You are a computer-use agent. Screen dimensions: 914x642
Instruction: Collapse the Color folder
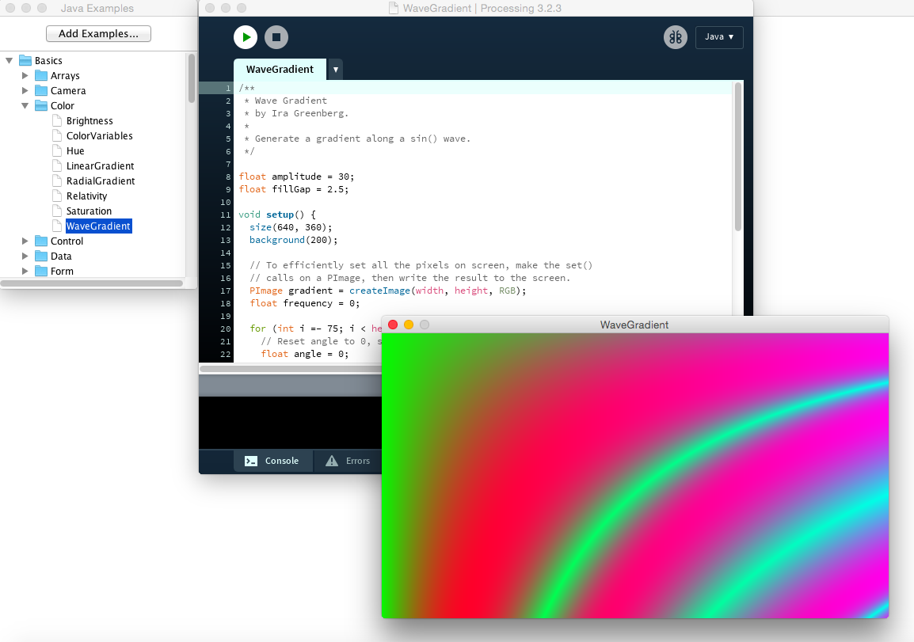click(x=25, y=106)
